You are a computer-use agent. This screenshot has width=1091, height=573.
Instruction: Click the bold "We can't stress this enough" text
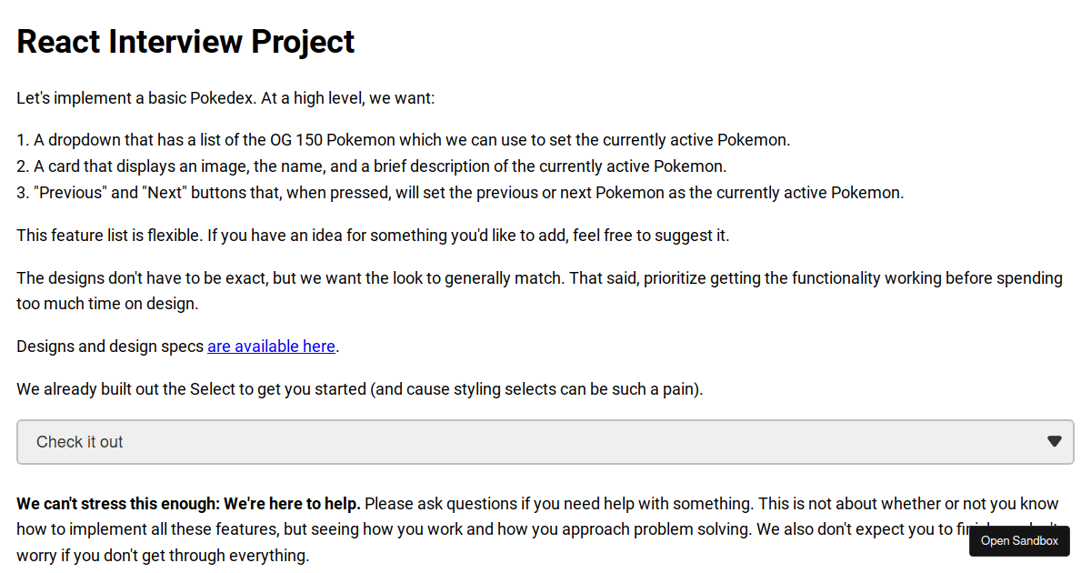click(x=189, y=503)
